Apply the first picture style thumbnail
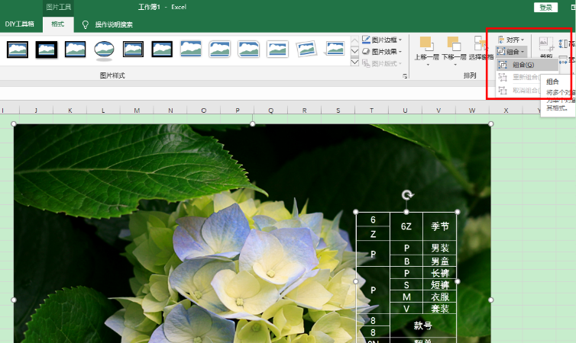 click(18, 50)
